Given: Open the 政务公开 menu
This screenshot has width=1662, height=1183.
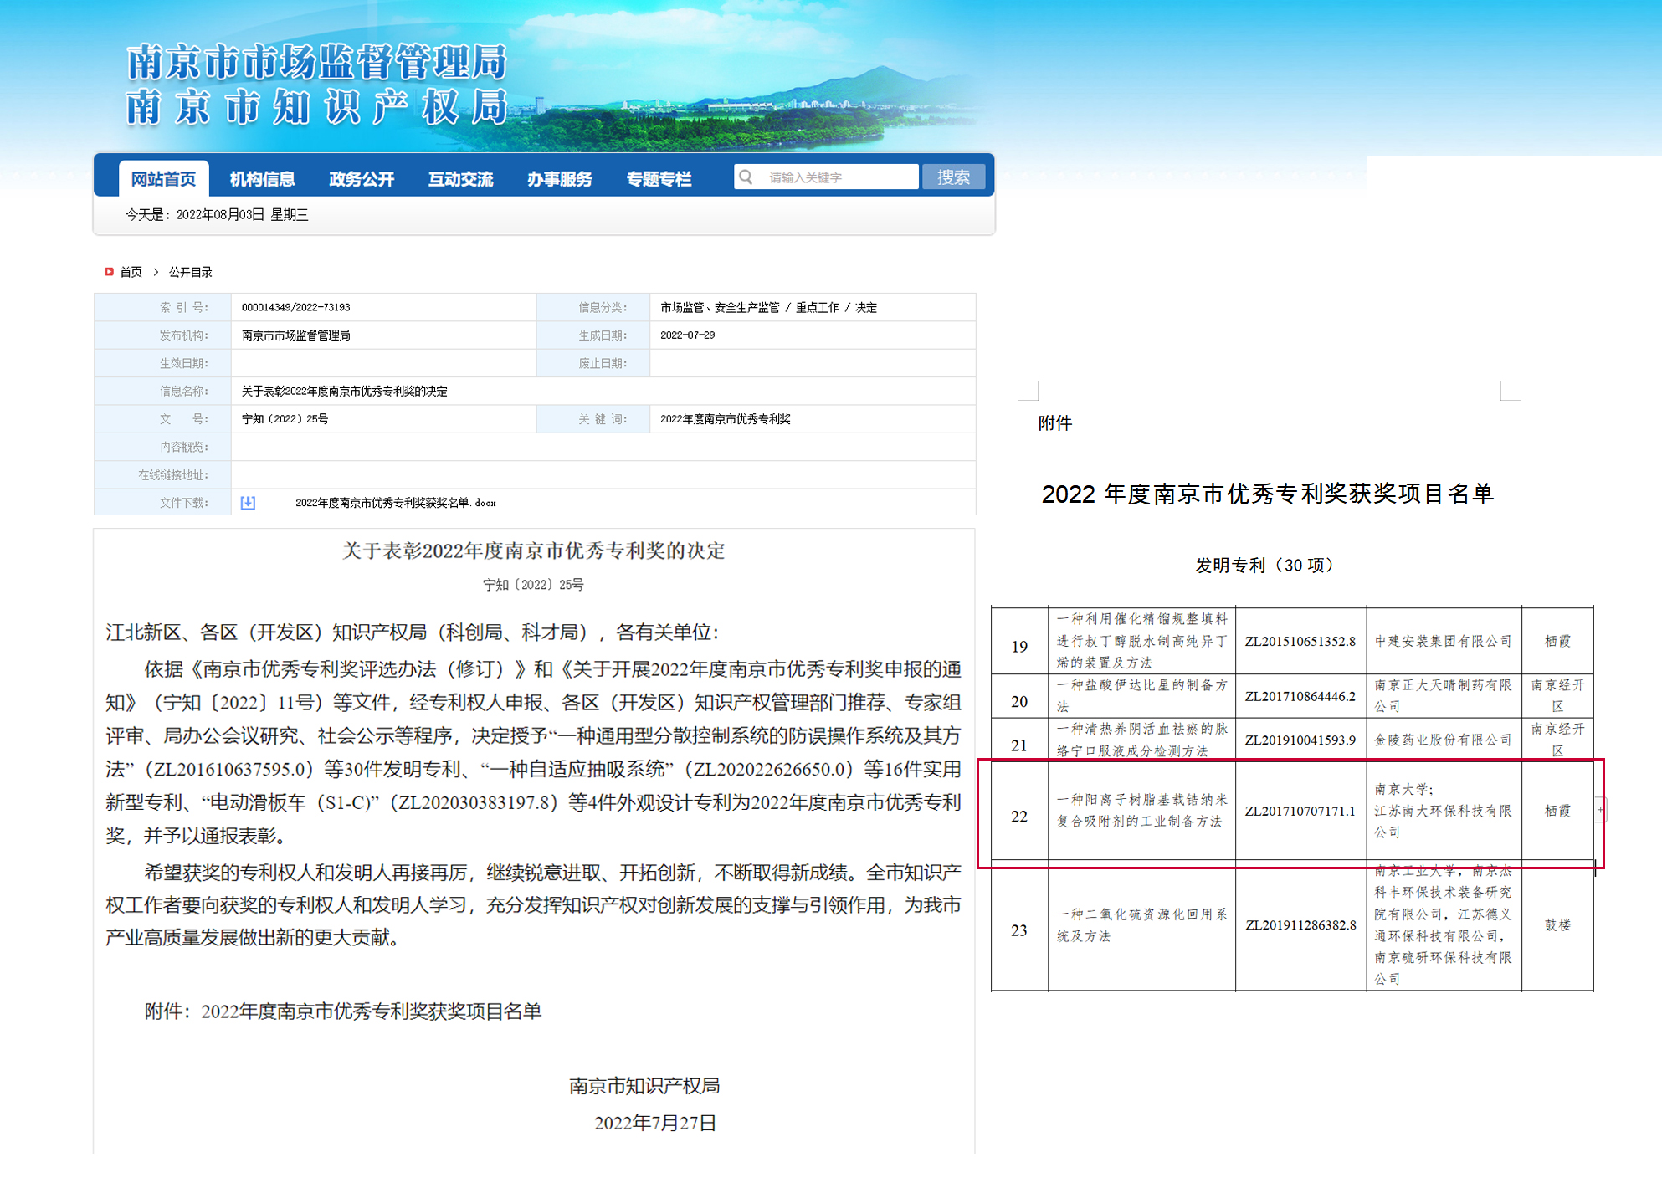Looking at the screenshot, I should click(361, 178).
